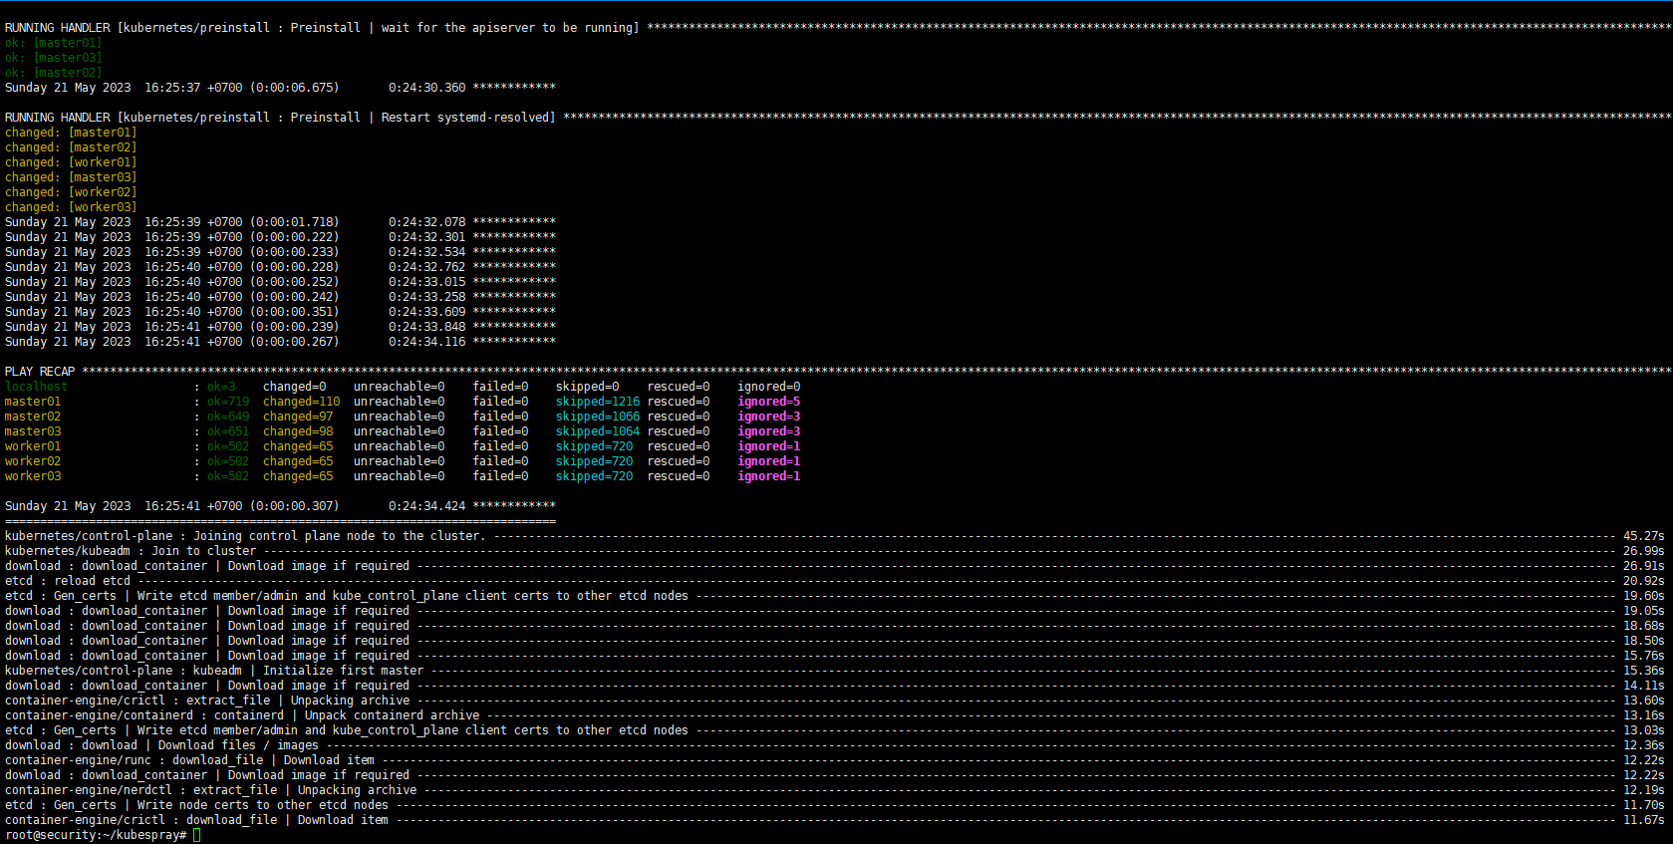Click changed=110 in the recap table
Image resolution: width=1673 pixels, height=844 pixels.
(x=301, y=402)
